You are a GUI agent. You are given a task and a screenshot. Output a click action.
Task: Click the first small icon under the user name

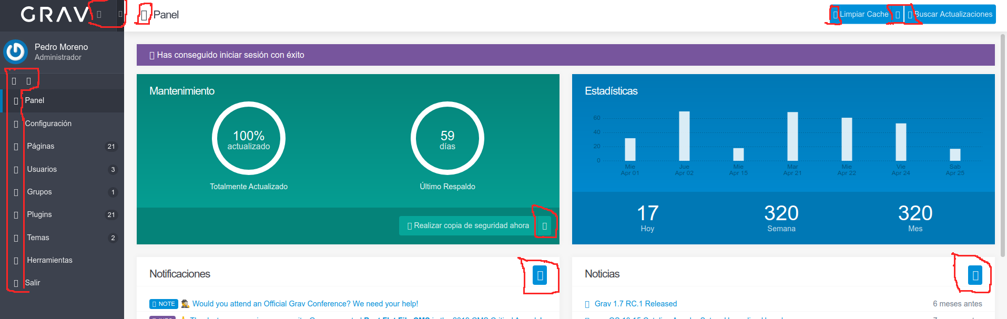pos(14,81)
